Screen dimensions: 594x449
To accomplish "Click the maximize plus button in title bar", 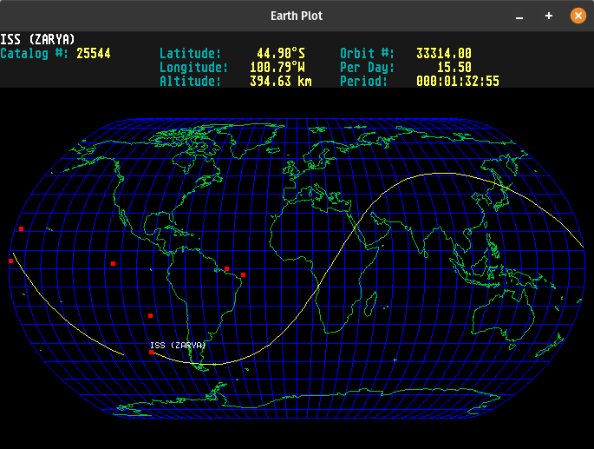I will (x=549, y=16).
